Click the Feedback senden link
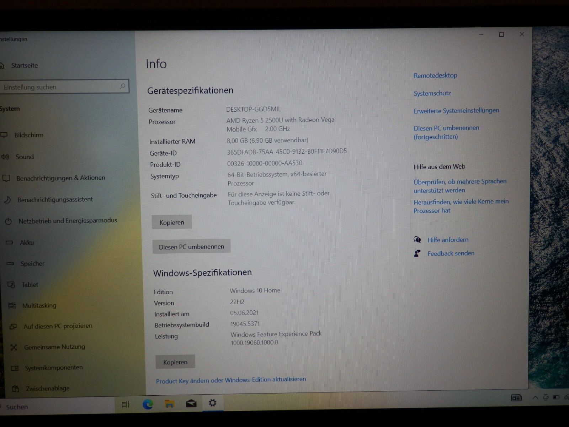Viewport: 569px width, 427px height. tap(451, 253)
